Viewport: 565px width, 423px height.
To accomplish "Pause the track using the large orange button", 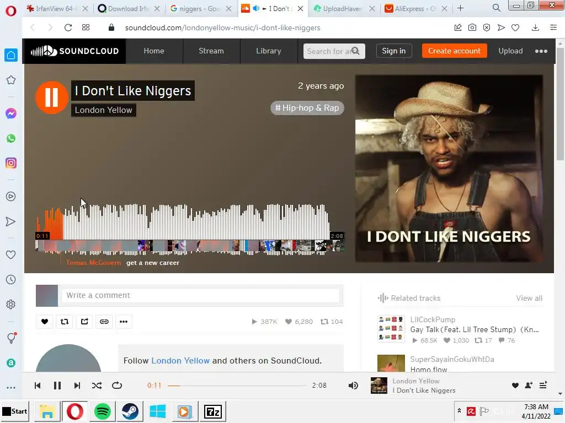I will click(x=51, y=97).
